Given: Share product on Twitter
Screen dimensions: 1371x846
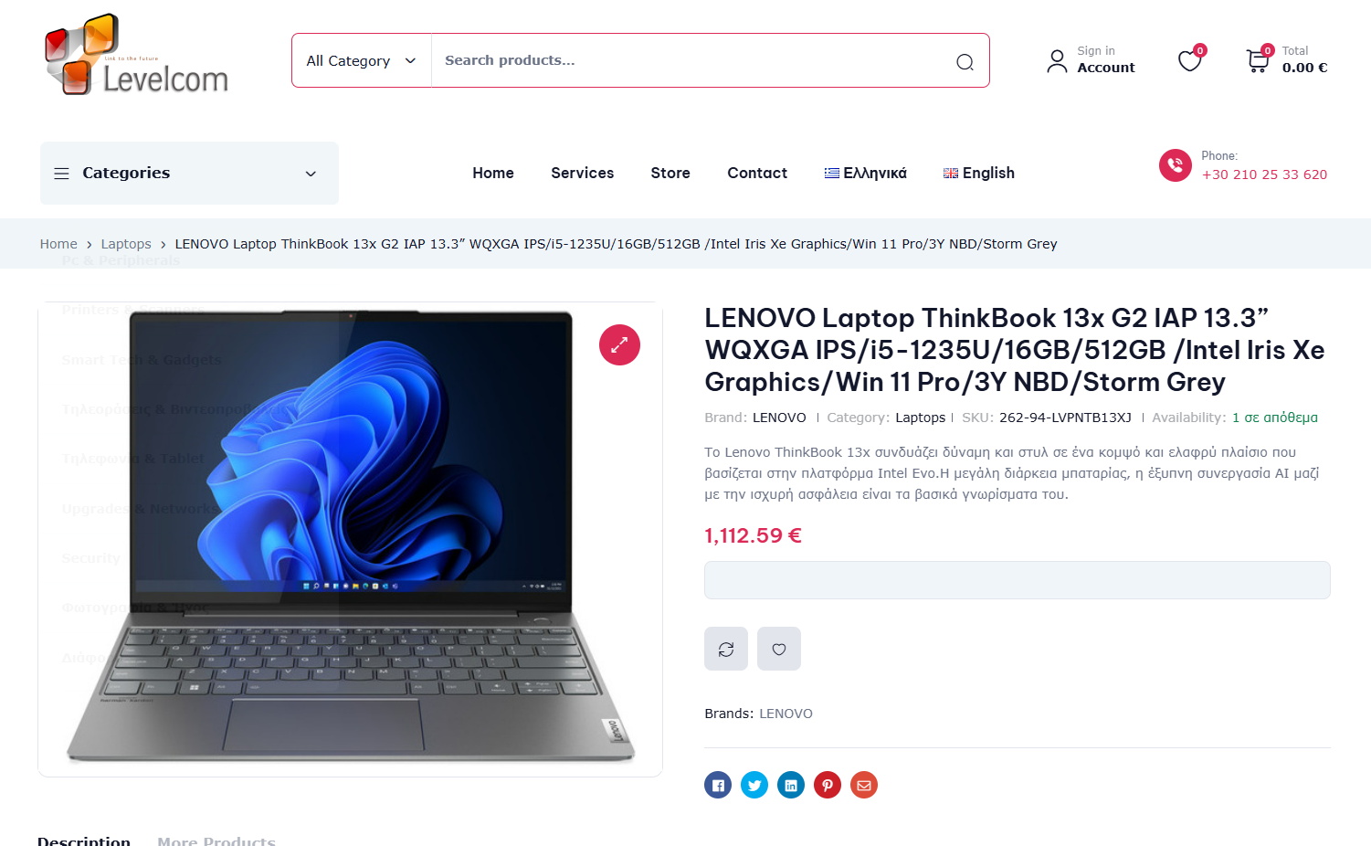Looking at the screenshot, I should click(754, 785).
